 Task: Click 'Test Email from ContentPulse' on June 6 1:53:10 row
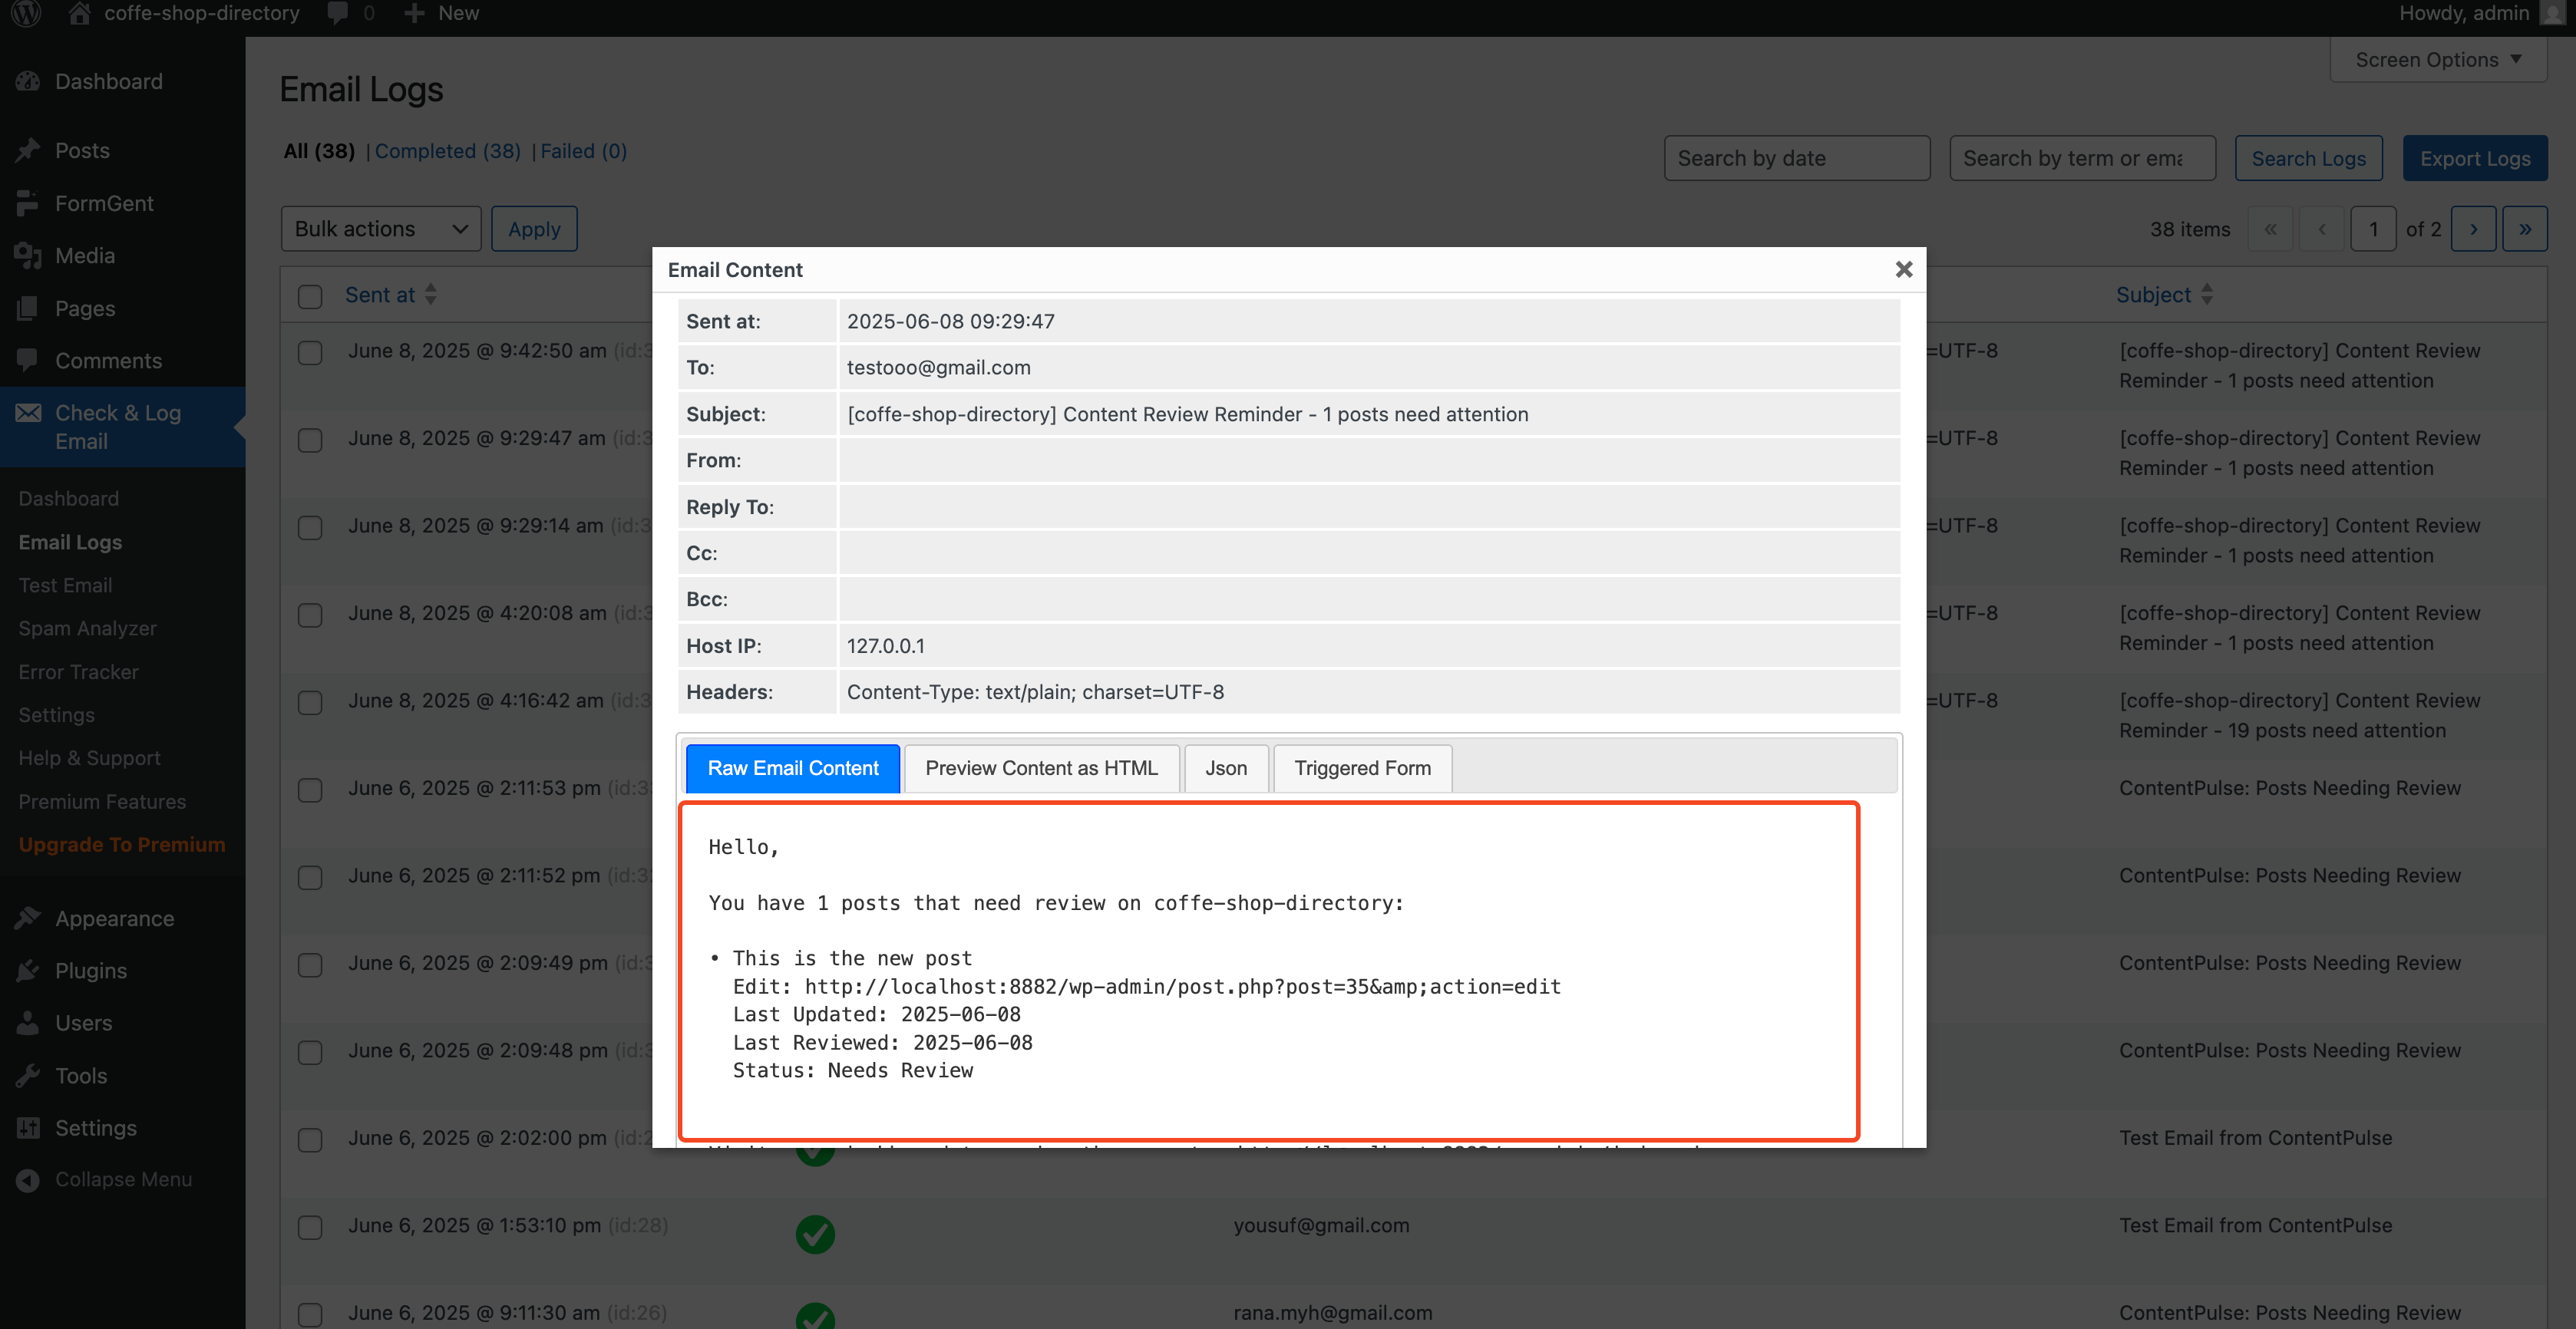tap(2255, 1225)
